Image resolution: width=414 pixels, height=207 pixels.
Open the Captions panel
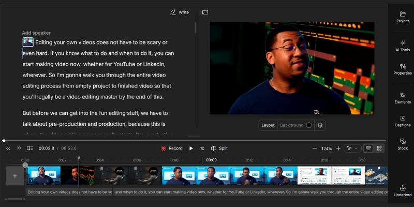403,121
